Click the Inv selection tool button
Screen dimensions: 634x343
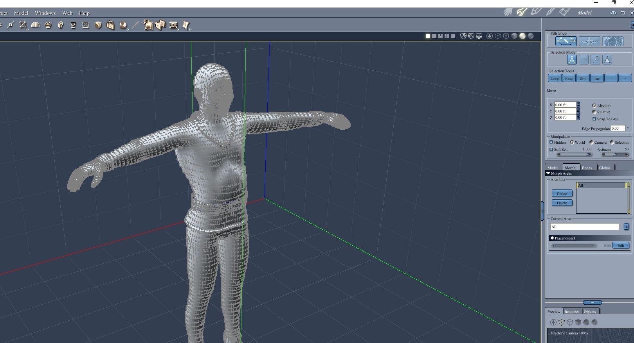tap(597, 79)
